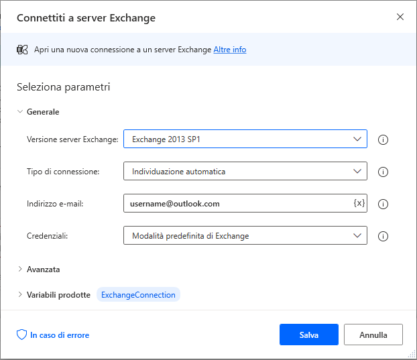Click the Indirizzo e-mail label
This screenshot has width=417, height=360.
[x=55, y=204]
